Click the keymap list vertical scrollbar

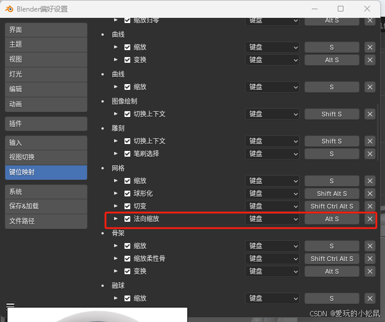click(x=378, y=132)
